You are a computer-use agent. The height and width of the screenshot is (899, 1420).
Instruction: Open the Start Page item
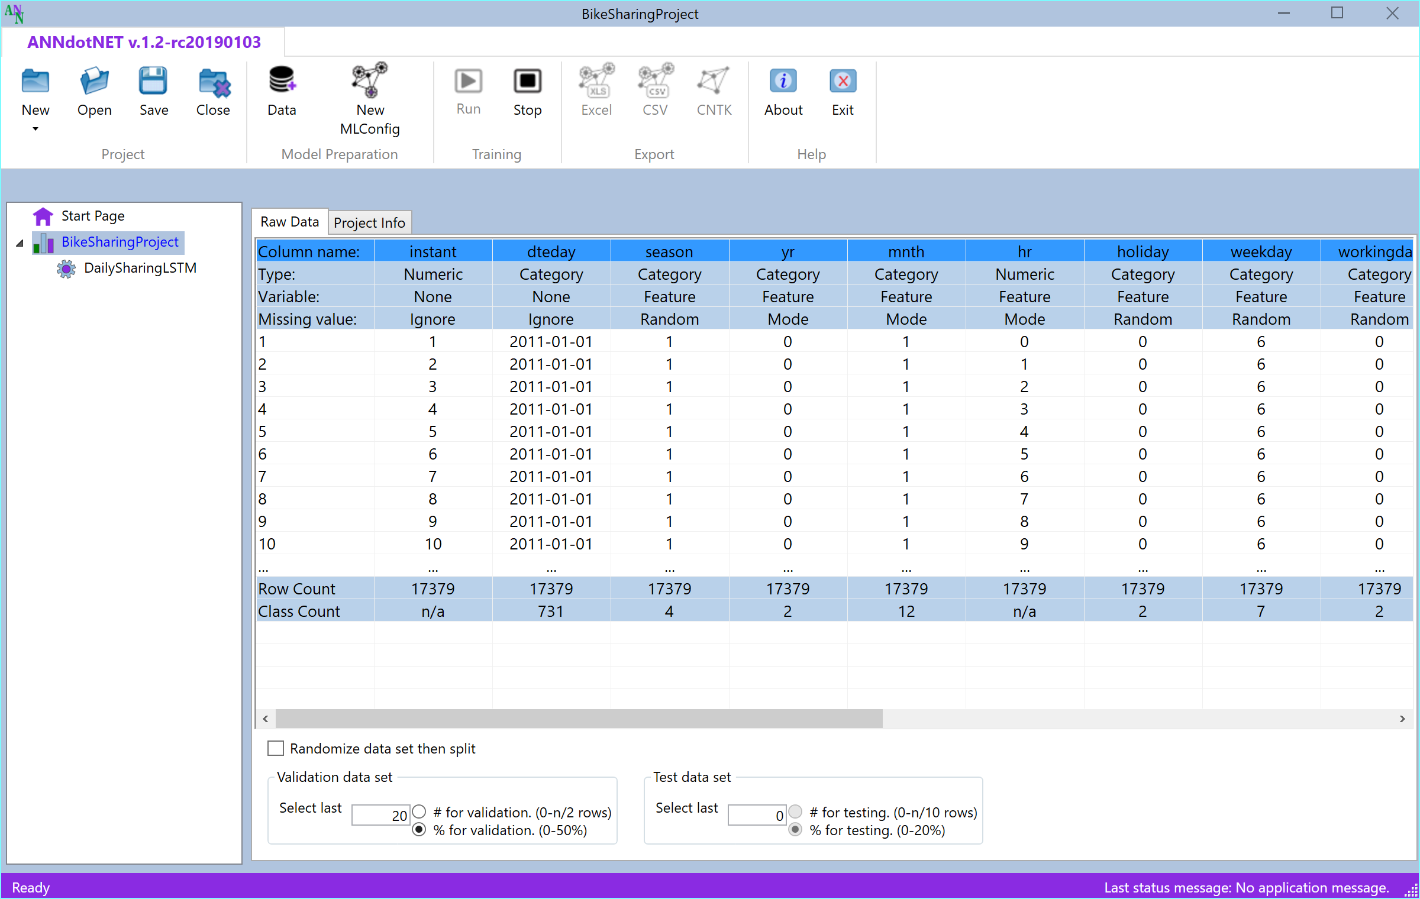(x=92, y=216)
